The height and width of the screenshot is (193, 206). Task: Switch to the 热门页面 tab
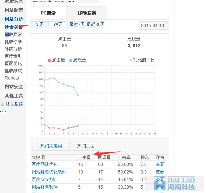86,146
